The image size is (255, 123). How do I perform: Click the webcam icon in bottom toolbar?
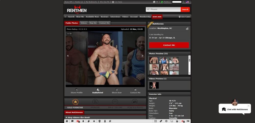[99, 121]
